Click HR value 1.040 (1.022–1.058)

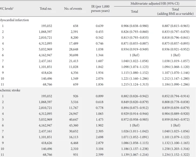tap(135, 61)
